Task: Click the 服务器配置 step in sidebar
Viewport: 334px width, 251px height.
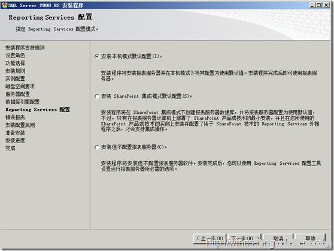Action: (x=17, y=94)
